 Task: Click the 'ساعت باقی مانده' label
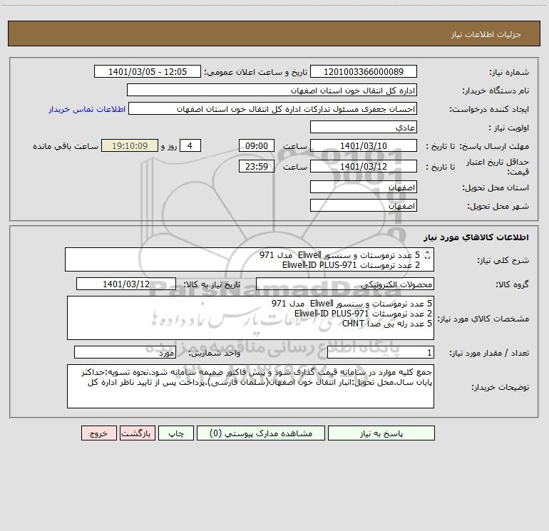click(66, 146)
